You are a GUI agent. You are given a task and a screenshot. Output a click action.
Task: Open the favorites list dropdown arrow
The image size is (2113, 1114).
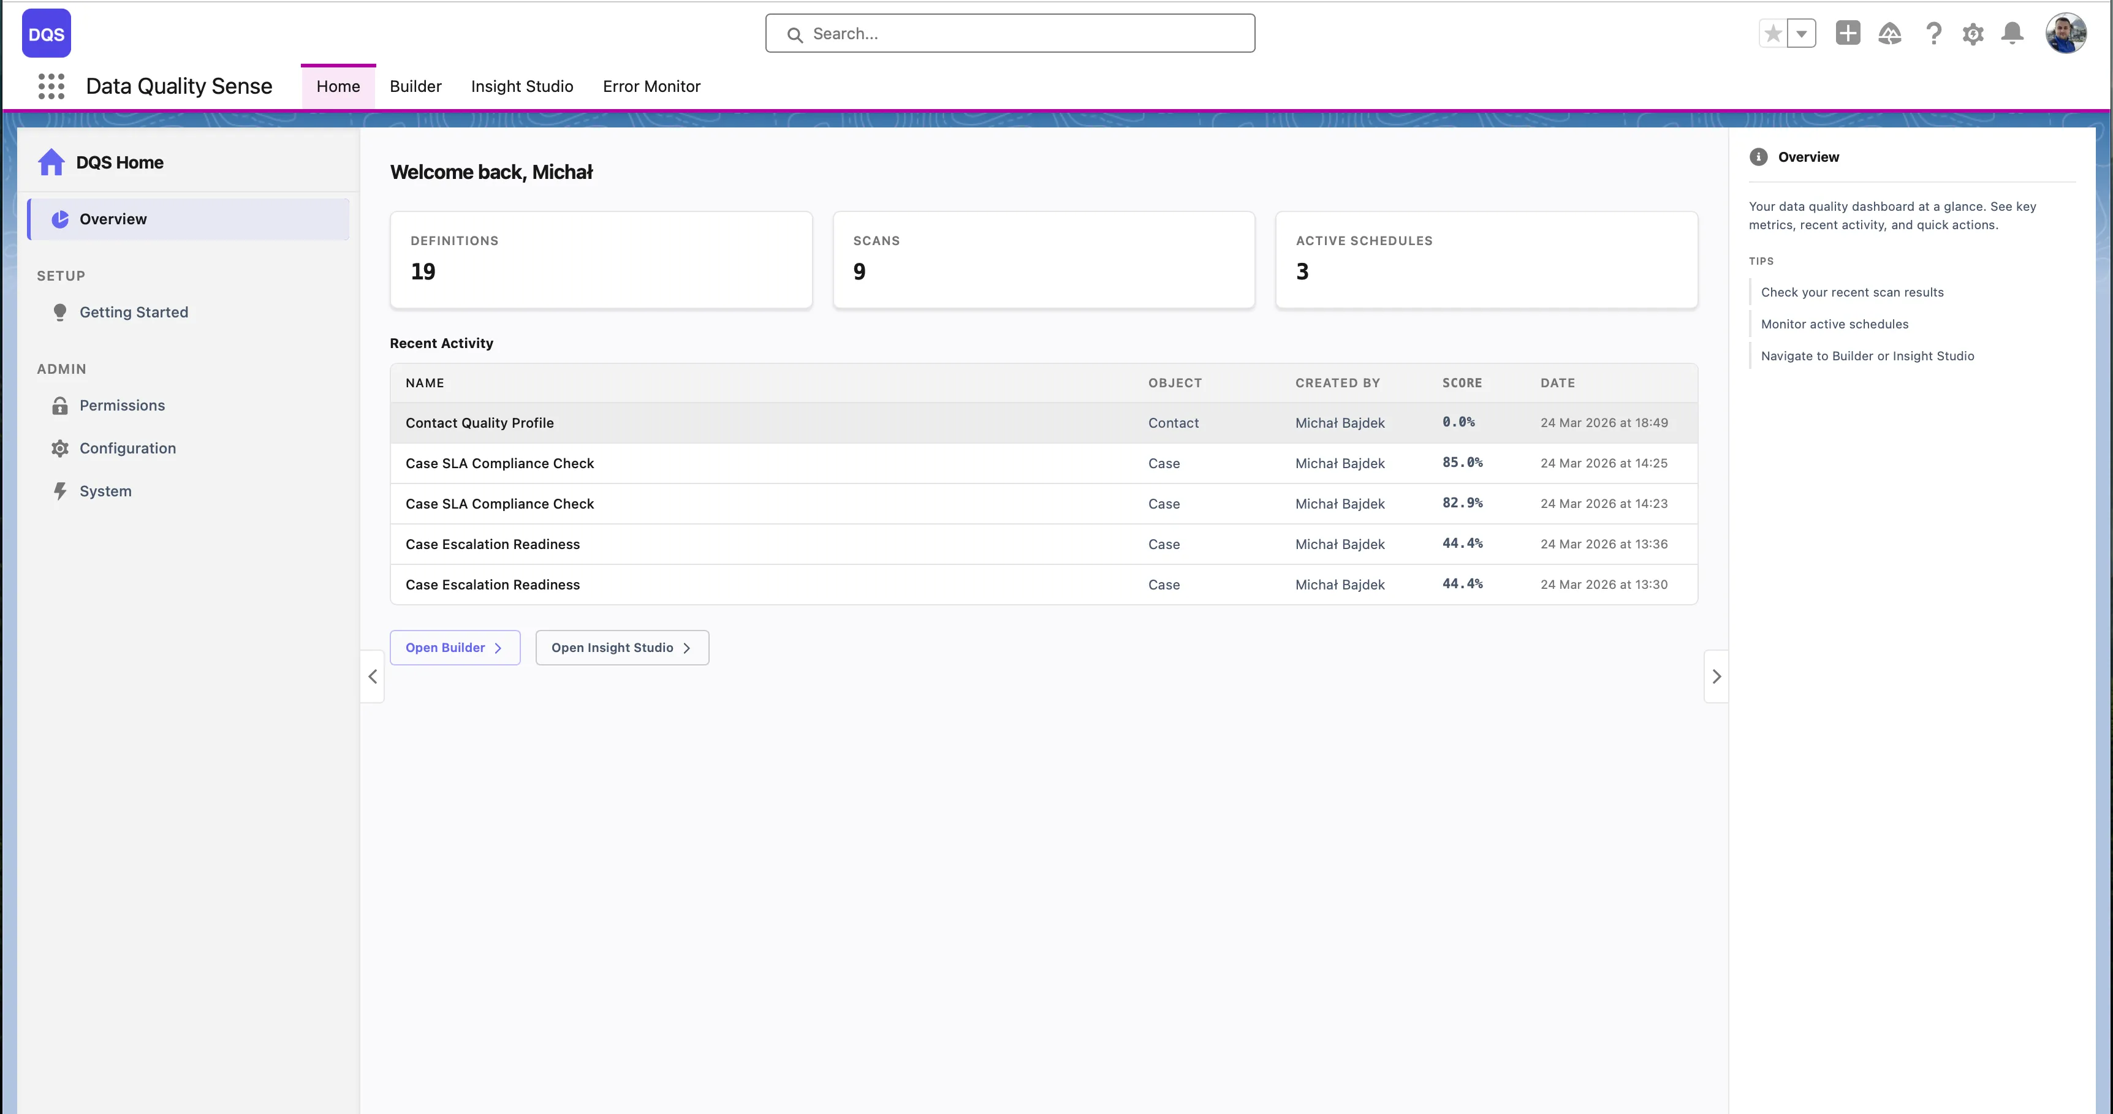1801,33
